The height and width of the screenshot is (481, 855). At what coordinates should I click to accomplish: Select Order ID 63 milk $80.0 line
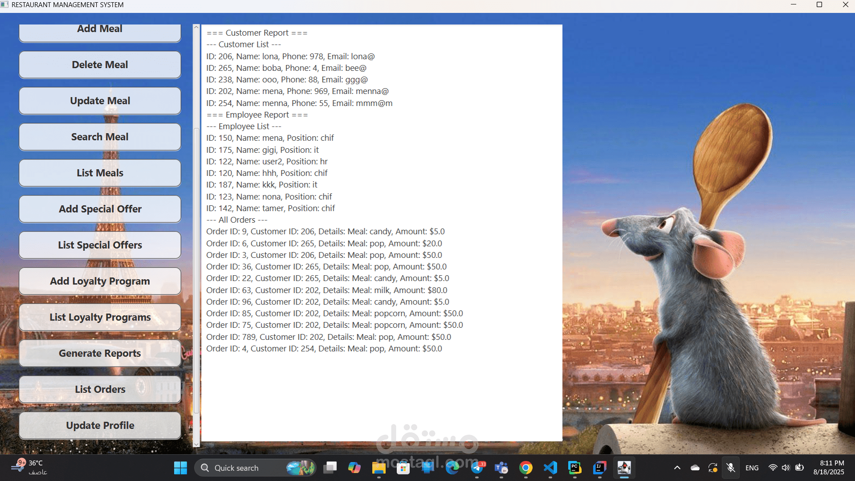[327, 290]
